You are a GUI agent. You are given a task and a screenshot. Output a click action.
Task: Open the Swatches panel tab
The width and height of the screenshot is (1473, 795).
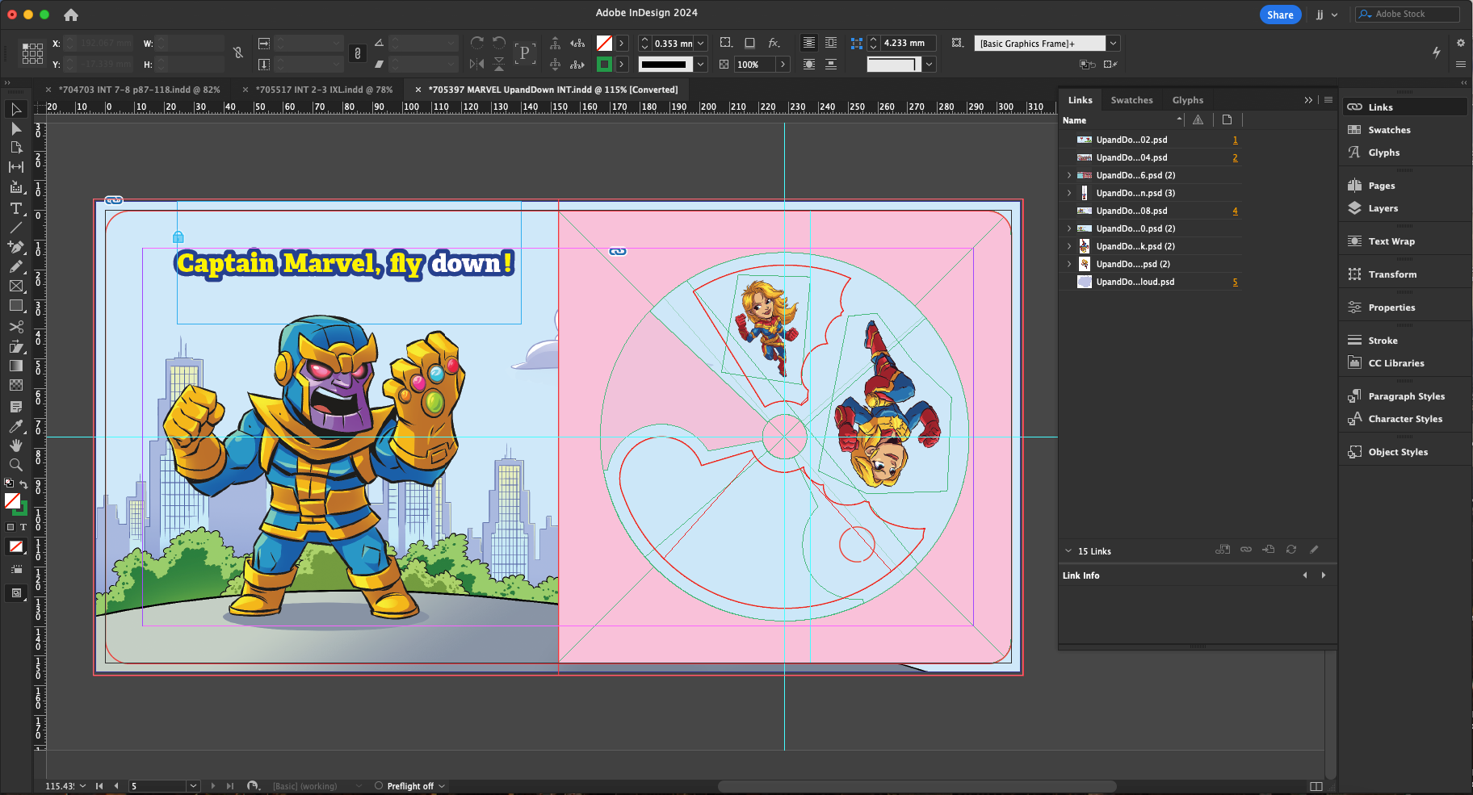1131,100
